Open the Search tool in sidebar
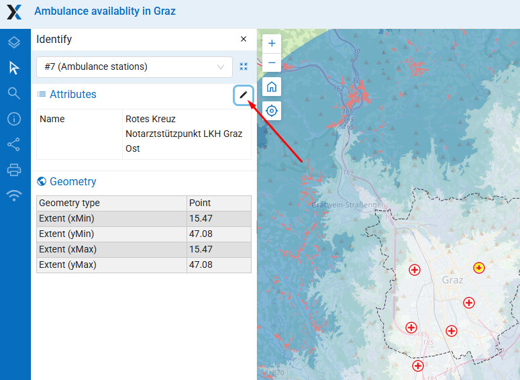Viewport: 520px width, 380px height. click(14, 93)
